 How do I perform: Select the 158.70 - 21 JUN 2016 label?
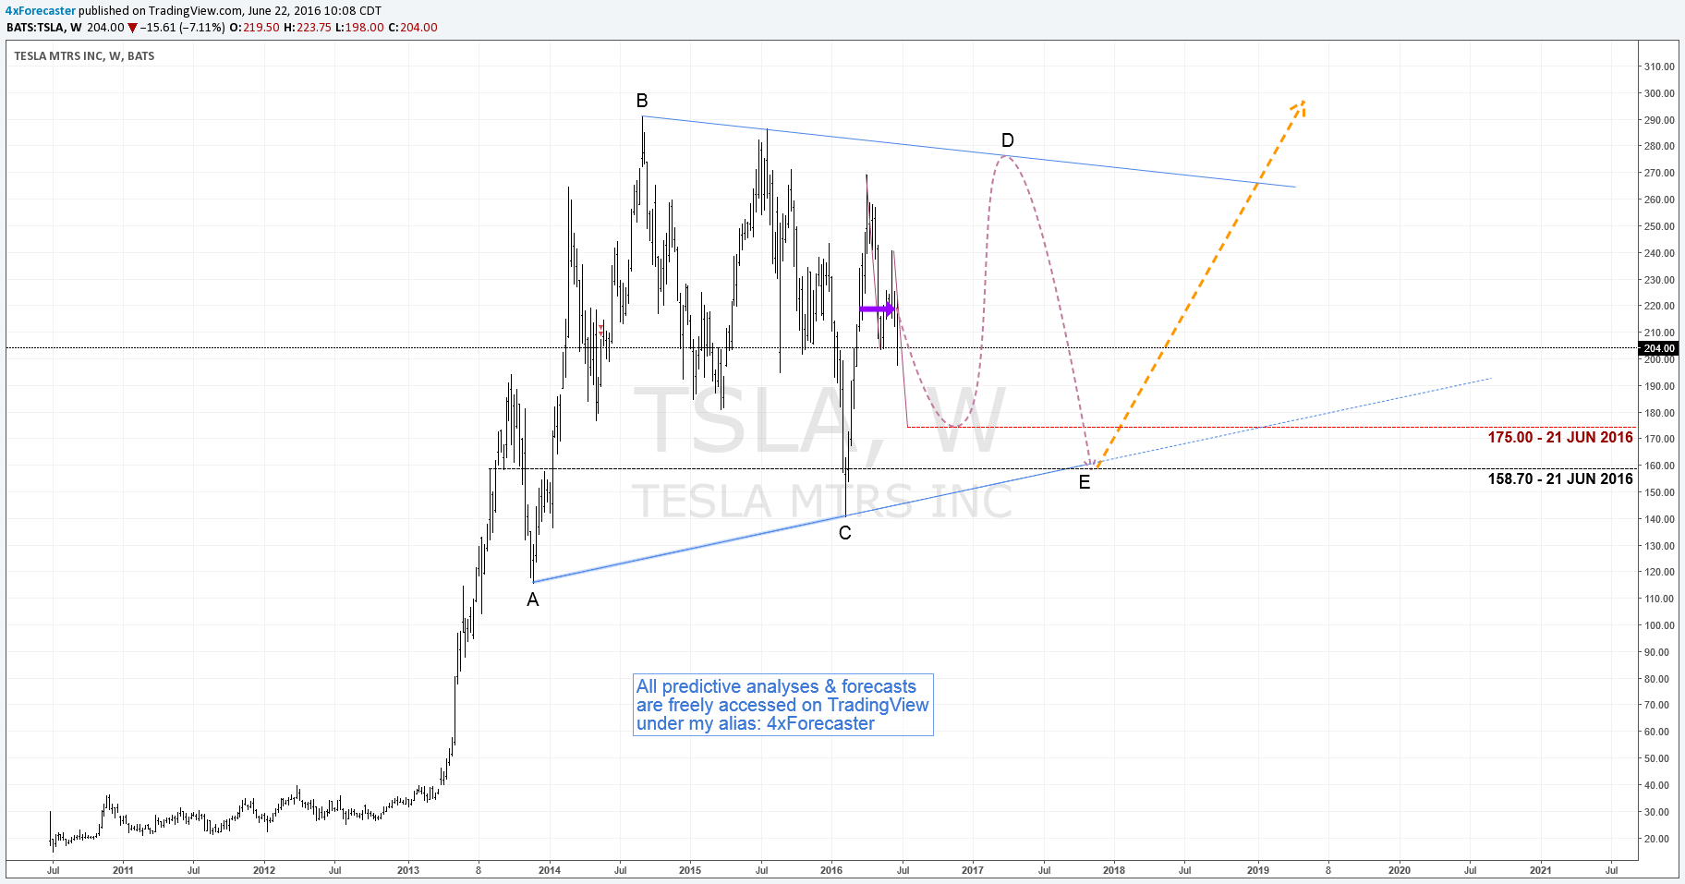pyautogui.click(x=1560, y=478)
